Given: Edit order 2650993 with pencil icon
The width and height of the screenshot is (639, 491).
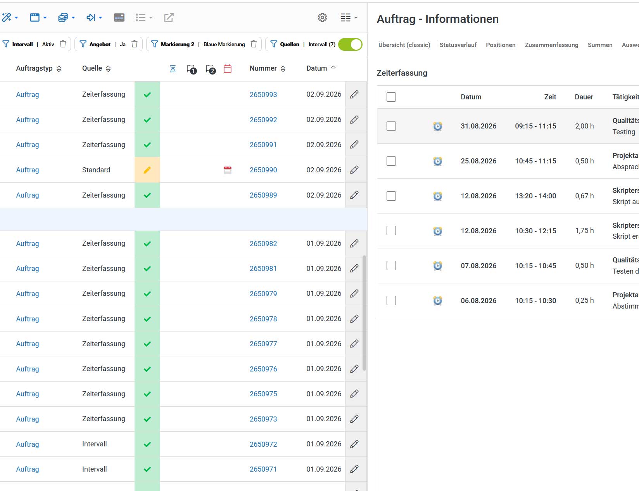Looking at the screenshot, I should tap(354, 94).
